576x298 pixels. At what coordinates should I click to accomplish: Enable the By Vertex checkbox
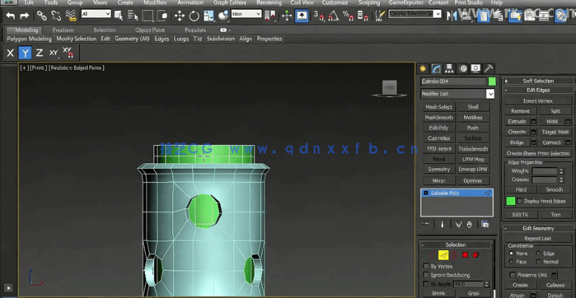pyautogui.click(x=426, y=266)
